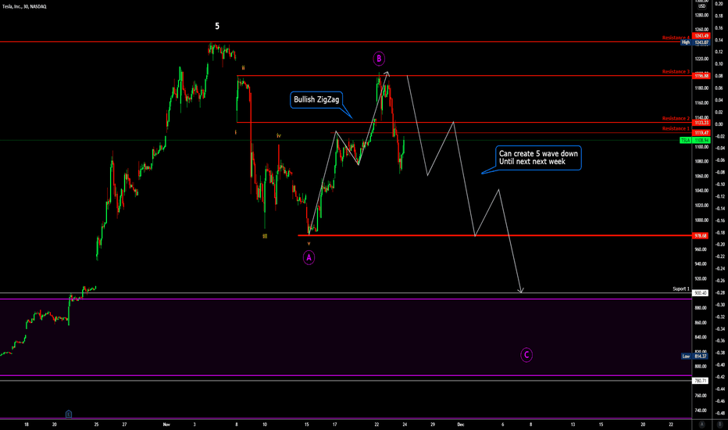This screenshot has height=430, width=728.
Task: Select the orange sub-wave iii label near the low
Action: 265,236
